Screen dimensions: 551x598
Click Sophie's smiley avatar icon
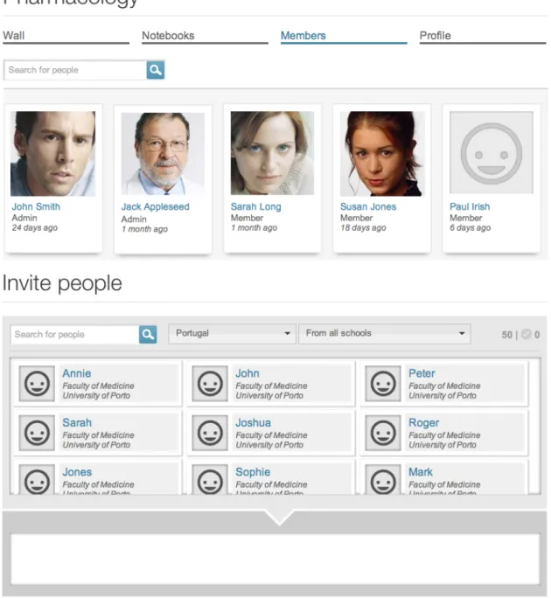210,480
